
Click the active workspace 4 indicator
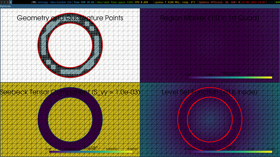click(11, 2)
